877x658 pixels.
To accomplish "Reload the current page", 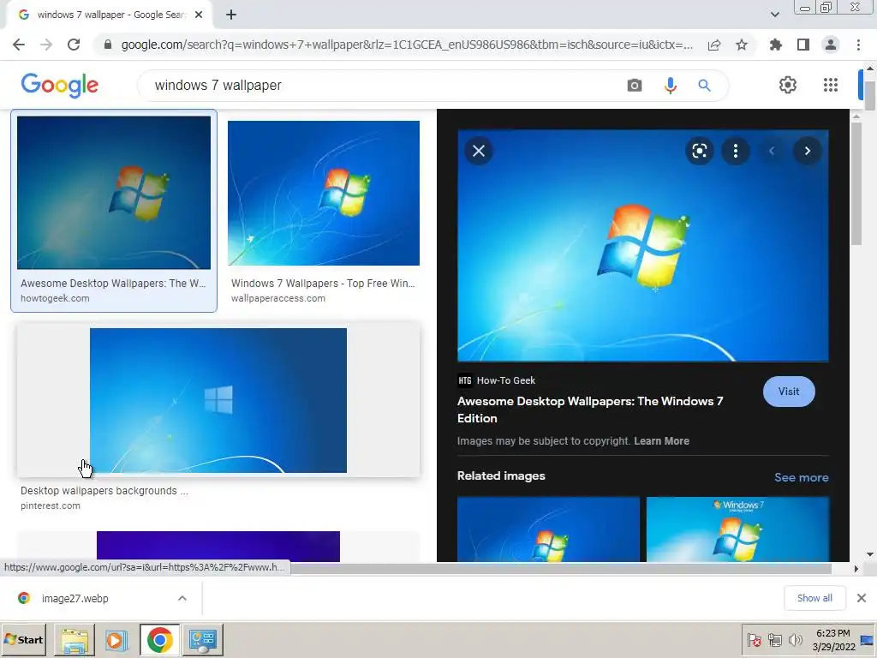I will click(x=74, y=45).
